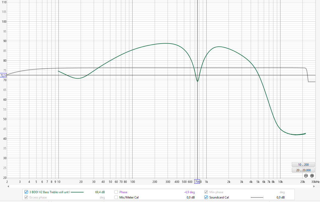Zoom in the graph with the plus icon
The image size is (320, 202).
[x=312, y=176]
